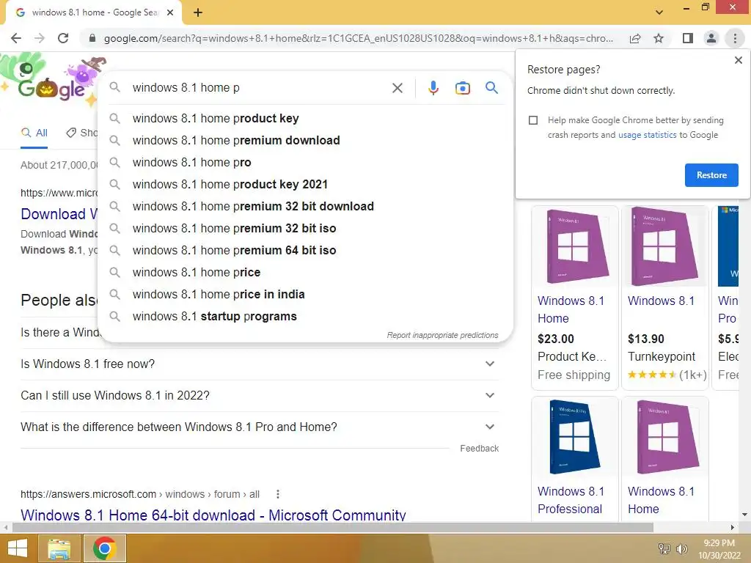Select suggestion 'windows 8.1 startup programs'
751x563 pixels.
click(306, 317)
